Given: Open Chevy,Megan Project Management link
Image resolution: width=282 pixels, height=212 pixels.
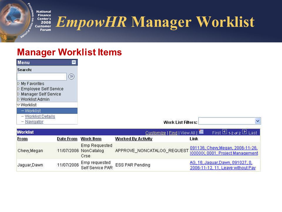Looking at the screenshot, I should tap(224, 150).
